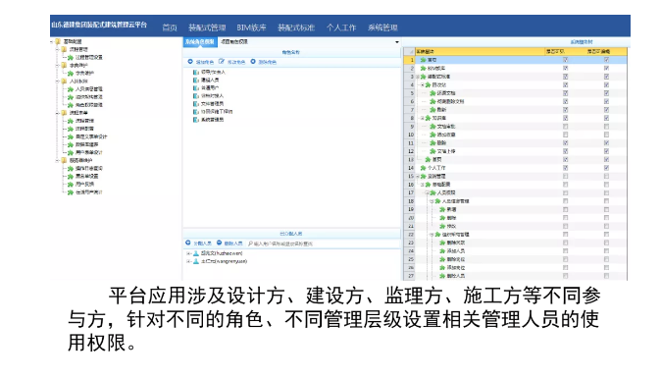The height and width of the screenshot is (379, 661).
Task: Click the 基础配置 root folder icon
Action: 58,41
